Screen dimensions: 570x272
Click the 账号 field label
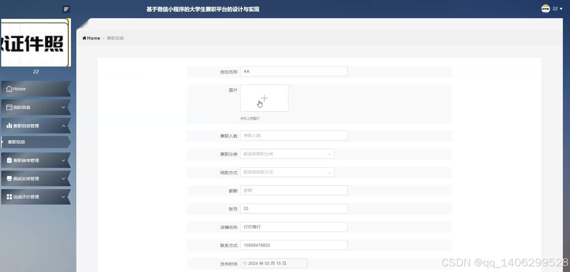tap(233, 209)
